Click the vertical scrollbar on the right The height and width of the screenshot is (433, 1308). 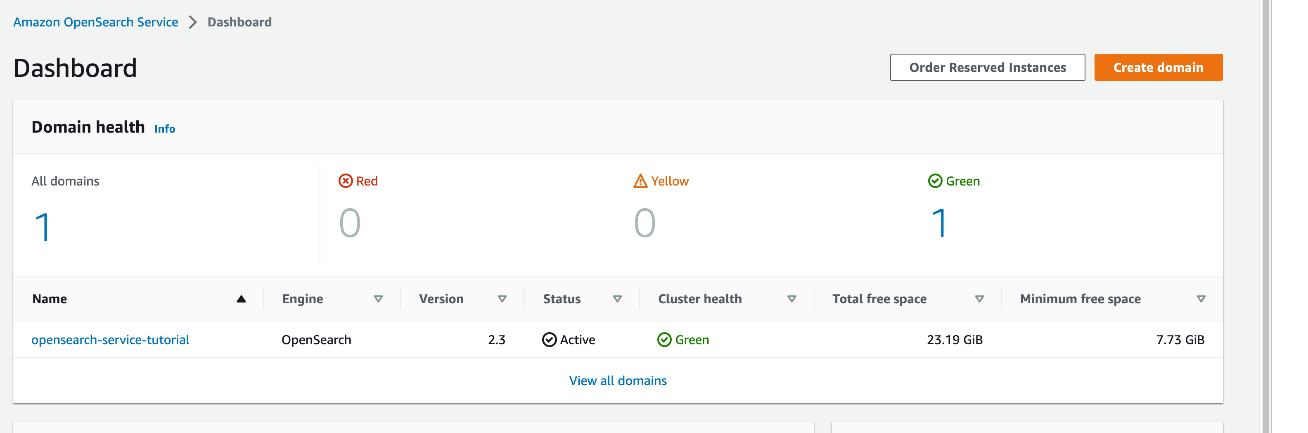pyautogui.click(x=1266, y=216)
